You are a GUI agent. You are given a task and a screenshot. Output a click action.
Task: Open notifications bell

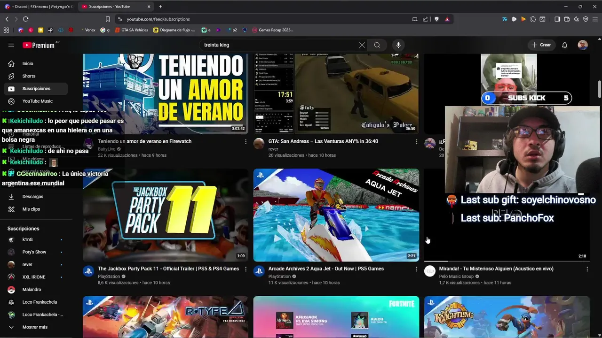(x=565, y=45)
